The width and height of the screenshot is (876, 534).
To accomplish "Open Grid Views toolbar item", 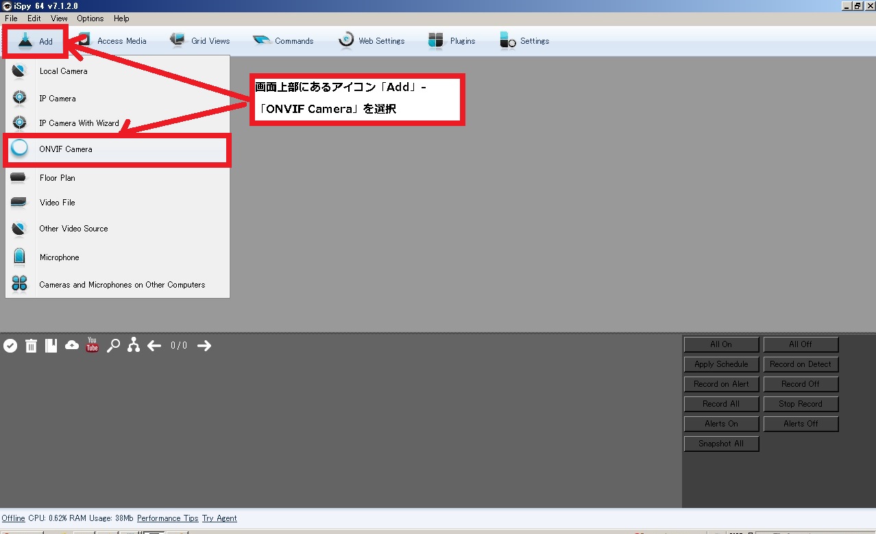I will pyautogui.click(x=200, y=41).
